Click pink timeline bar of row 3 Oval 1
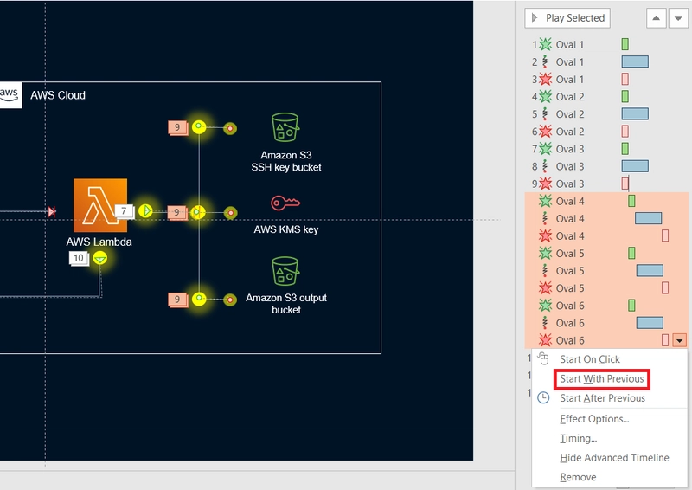The image size is (692, 490). pos(625,79)
